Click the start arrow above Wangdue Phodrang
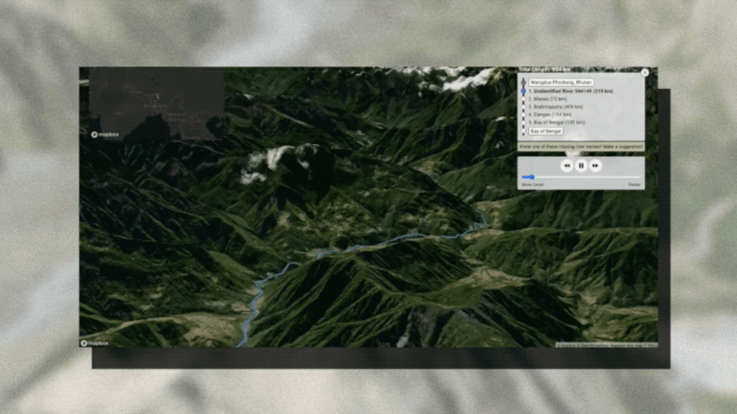This screenshot has height=414, width=737. (x=523, y=80)
